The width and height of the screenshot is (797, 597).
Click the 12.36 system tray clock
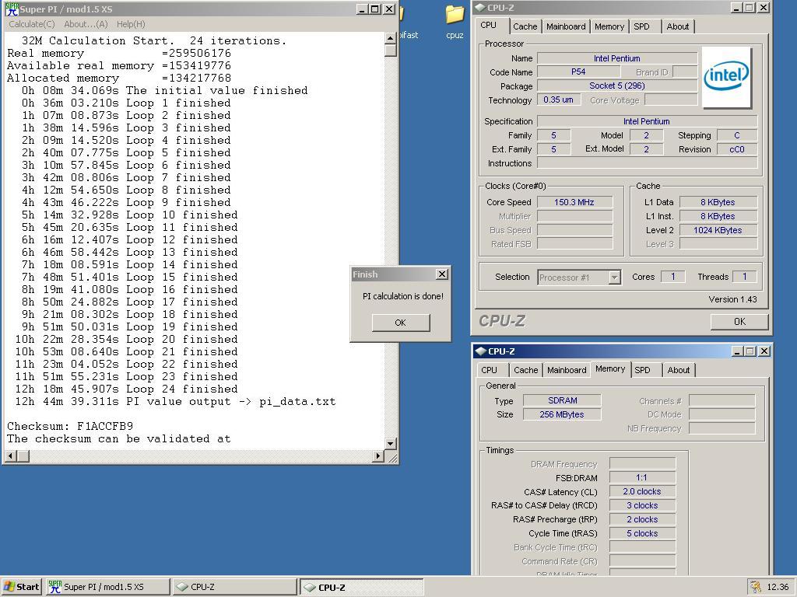[x=778, y=586]
